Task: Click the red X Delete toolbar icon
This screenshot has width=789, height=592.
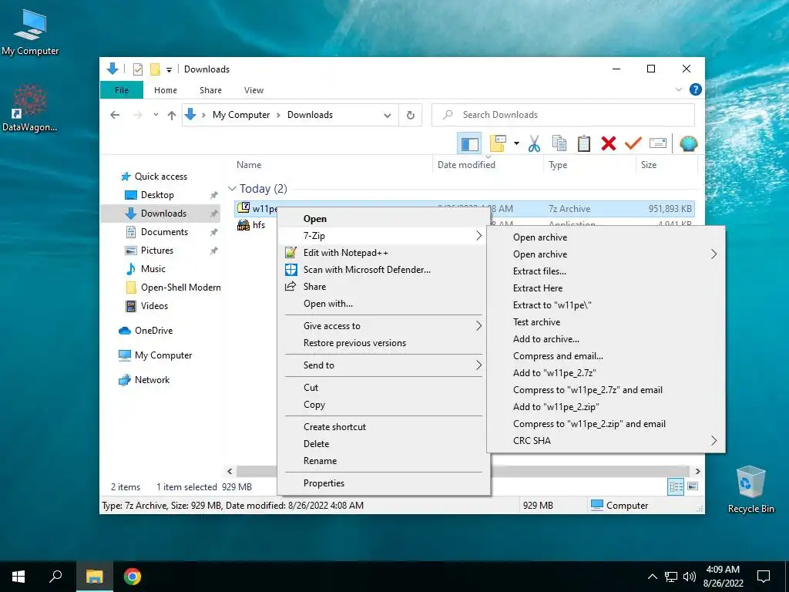Action: point(609,143)
